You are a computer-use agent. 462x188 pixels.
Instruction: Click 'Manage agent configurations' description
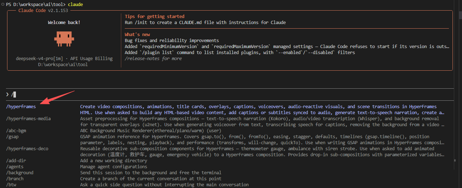(x=113, y=166)
